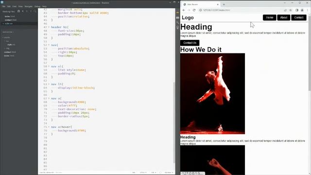Image resolution: width=311 pixels, height=175 pixels.
Task: Fold the header h1 rule at line 47
Action: tap(49, 27)
